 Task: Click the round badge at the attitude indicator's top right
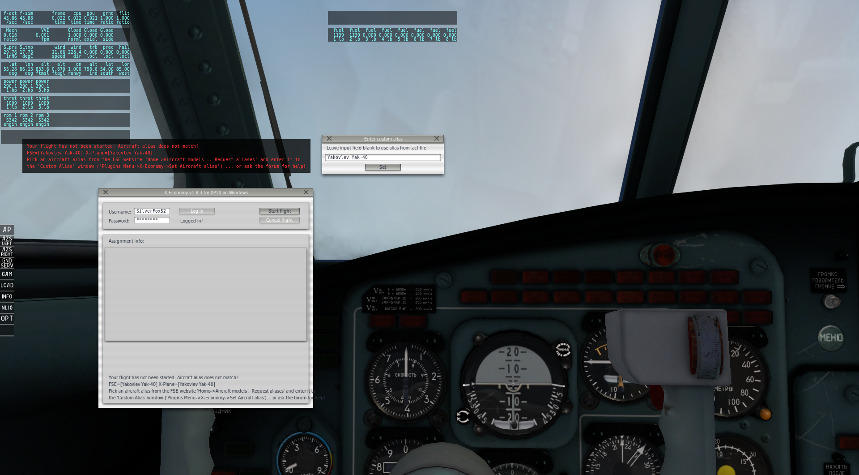click(x=563, y=349)
